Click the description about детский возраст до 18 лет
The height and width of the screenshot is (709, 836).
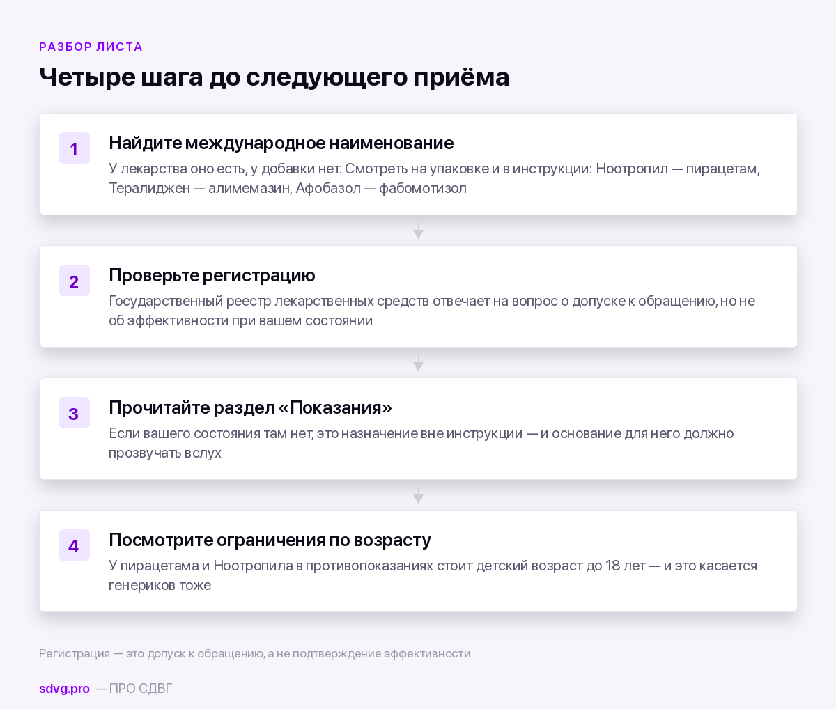tap(433, 575)
